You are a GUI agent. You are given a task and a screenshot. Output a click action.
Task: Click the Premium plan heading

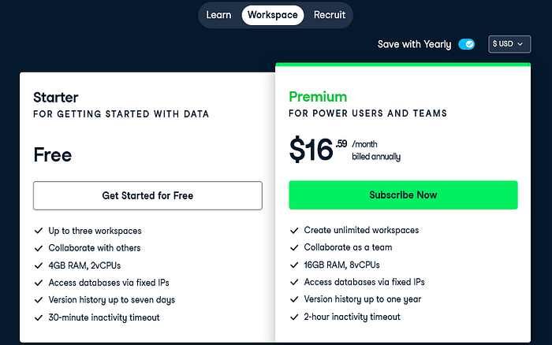pos(318,97)
